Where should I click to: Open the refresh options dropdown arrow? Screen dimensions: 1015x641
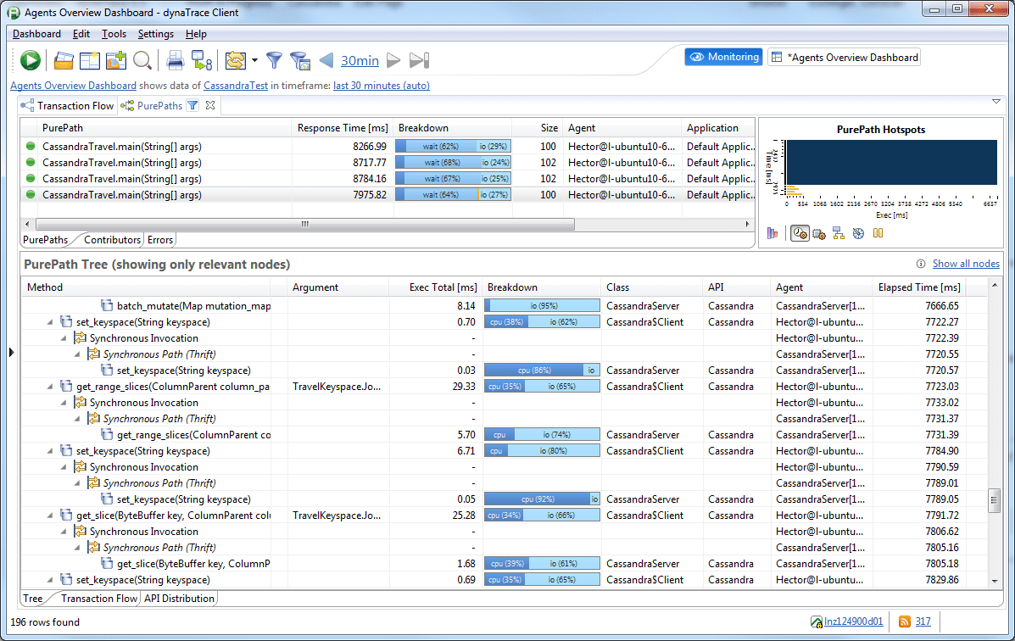[x=254, y=60]
